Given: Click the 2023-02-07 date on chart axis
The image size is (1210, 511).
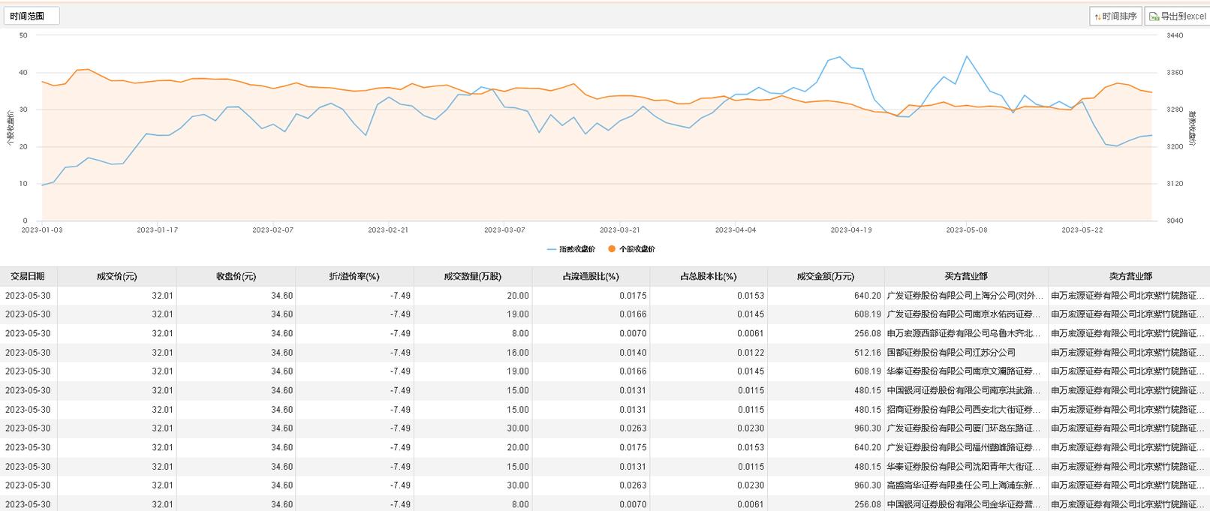Looking at the screenshot, I should (272, 230).
